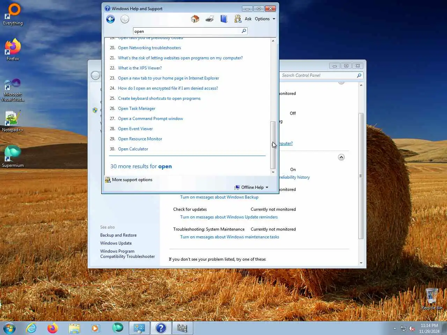447x335 pixels.
Task: Turn on messages about Windows maintenance tasks
Action: pos(229,237)
